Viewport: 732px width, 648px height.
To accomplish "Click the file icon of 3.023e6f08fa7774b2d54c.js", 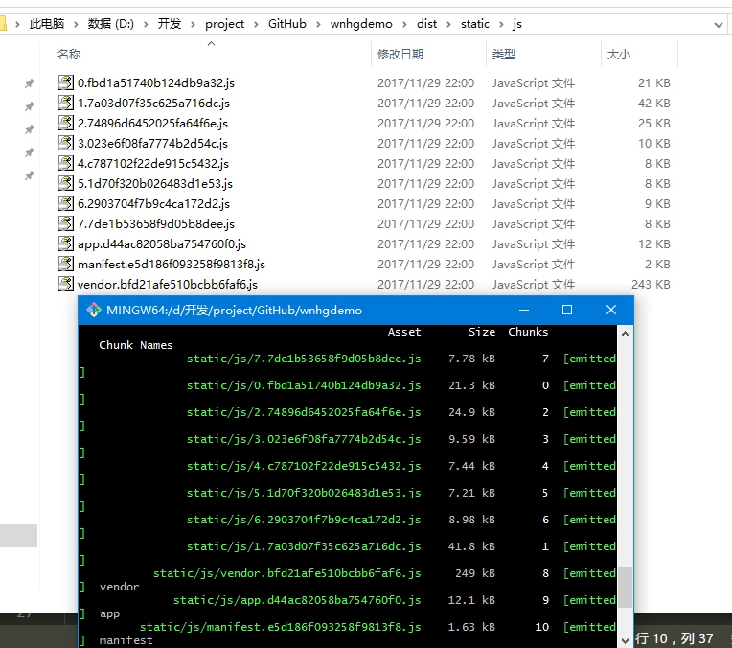I will [66, 143].
